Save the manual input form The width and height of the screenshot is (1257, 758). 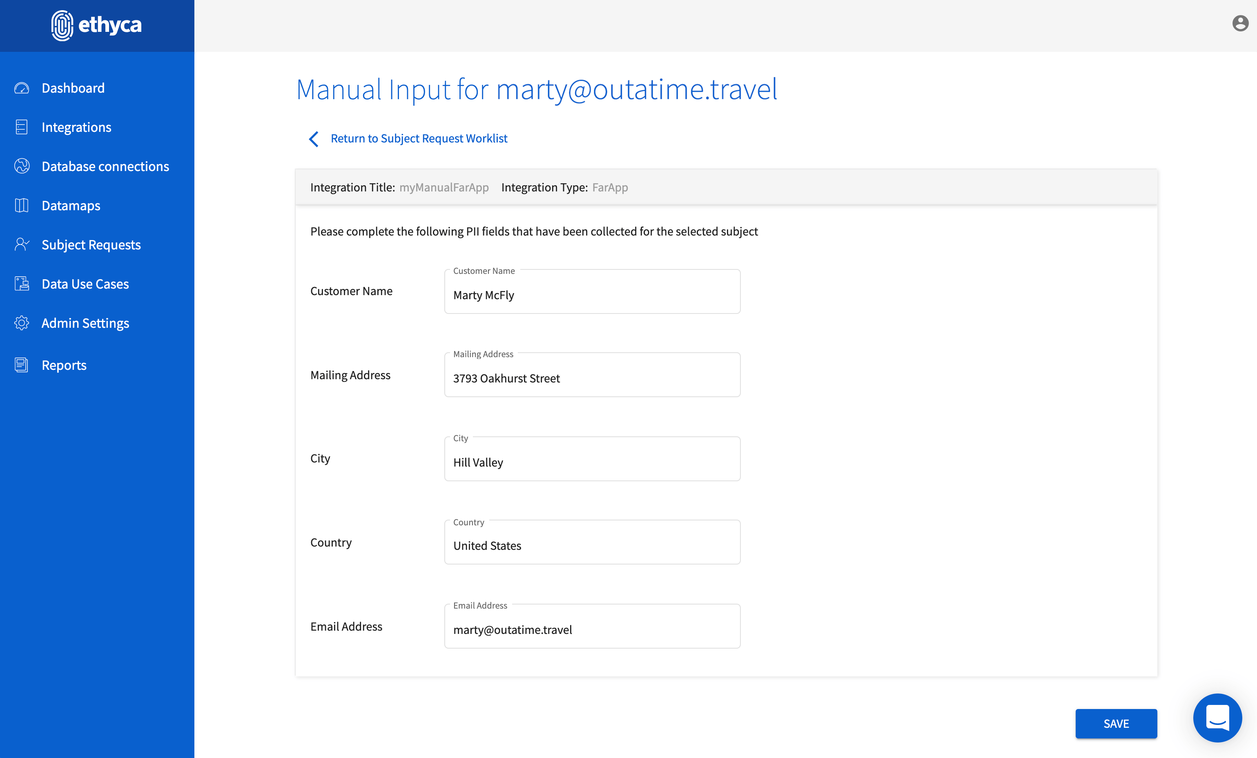pos(1116,723)
